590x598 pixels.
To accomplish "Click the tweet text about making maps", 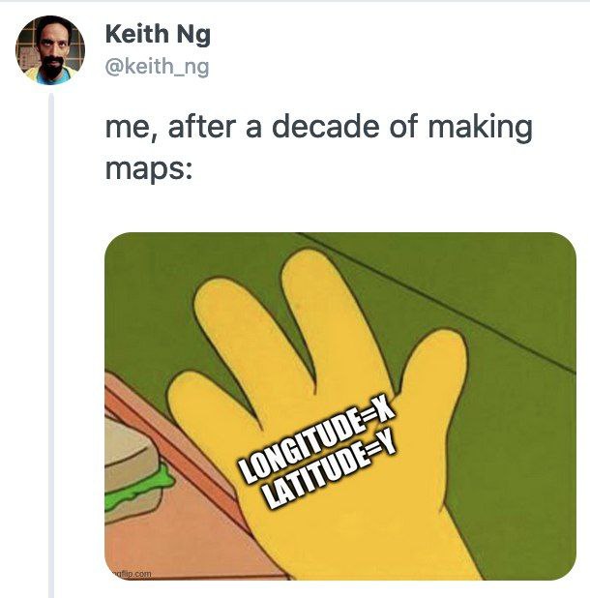I will tap(318, 147).
